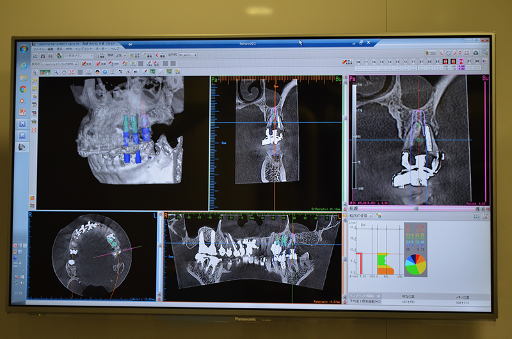Click the red checkmark 新規 button

[x=86, y=63]
